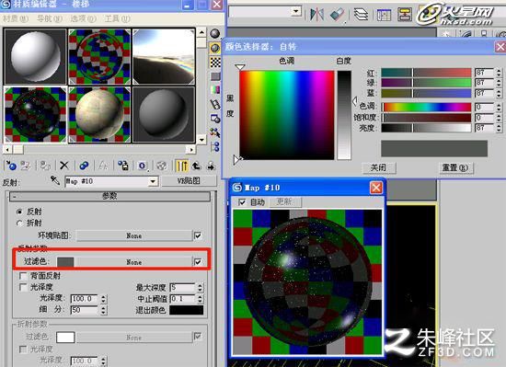Viewport: 506px width, 367px height.
Task: Collapse the 参数 rollout header
Action: tap(109, 196)
